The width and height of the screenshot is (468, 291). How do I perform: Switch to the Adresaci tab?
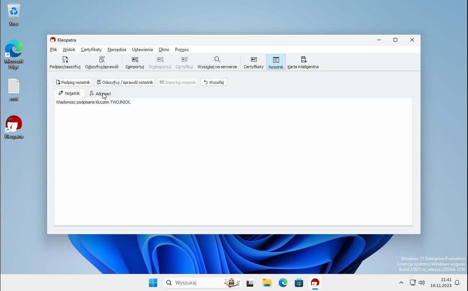coord(100,94)
